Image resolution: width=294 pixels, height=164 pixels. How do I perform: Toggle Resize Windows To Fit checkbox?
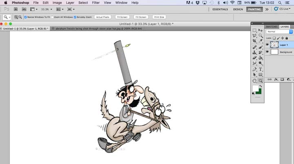[x=25, y=17]
